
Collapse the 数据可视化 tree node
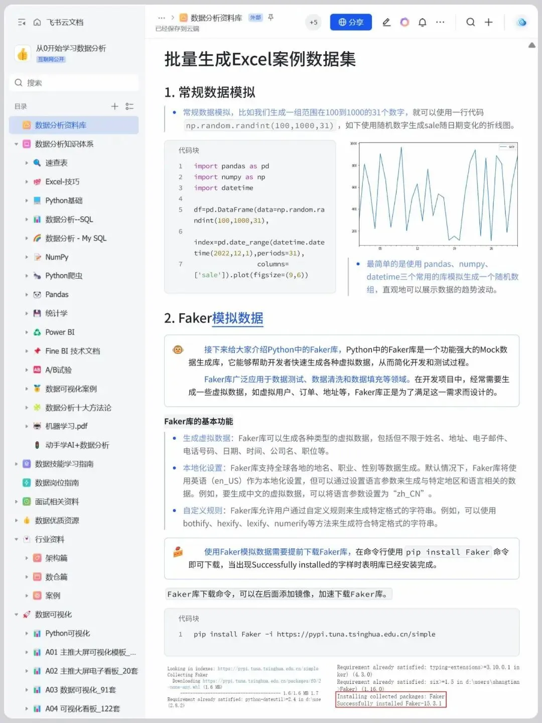(x=16, y=615)
